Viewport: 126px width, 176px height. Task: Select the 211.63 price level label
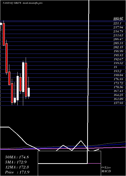coord(118,35)
